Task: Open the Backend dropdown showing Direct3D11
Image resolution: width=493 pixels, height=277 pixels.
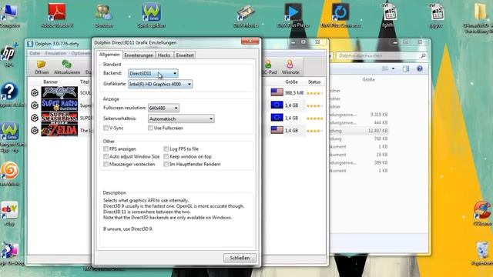Action: pyautogui.click(x=153, y=74)
